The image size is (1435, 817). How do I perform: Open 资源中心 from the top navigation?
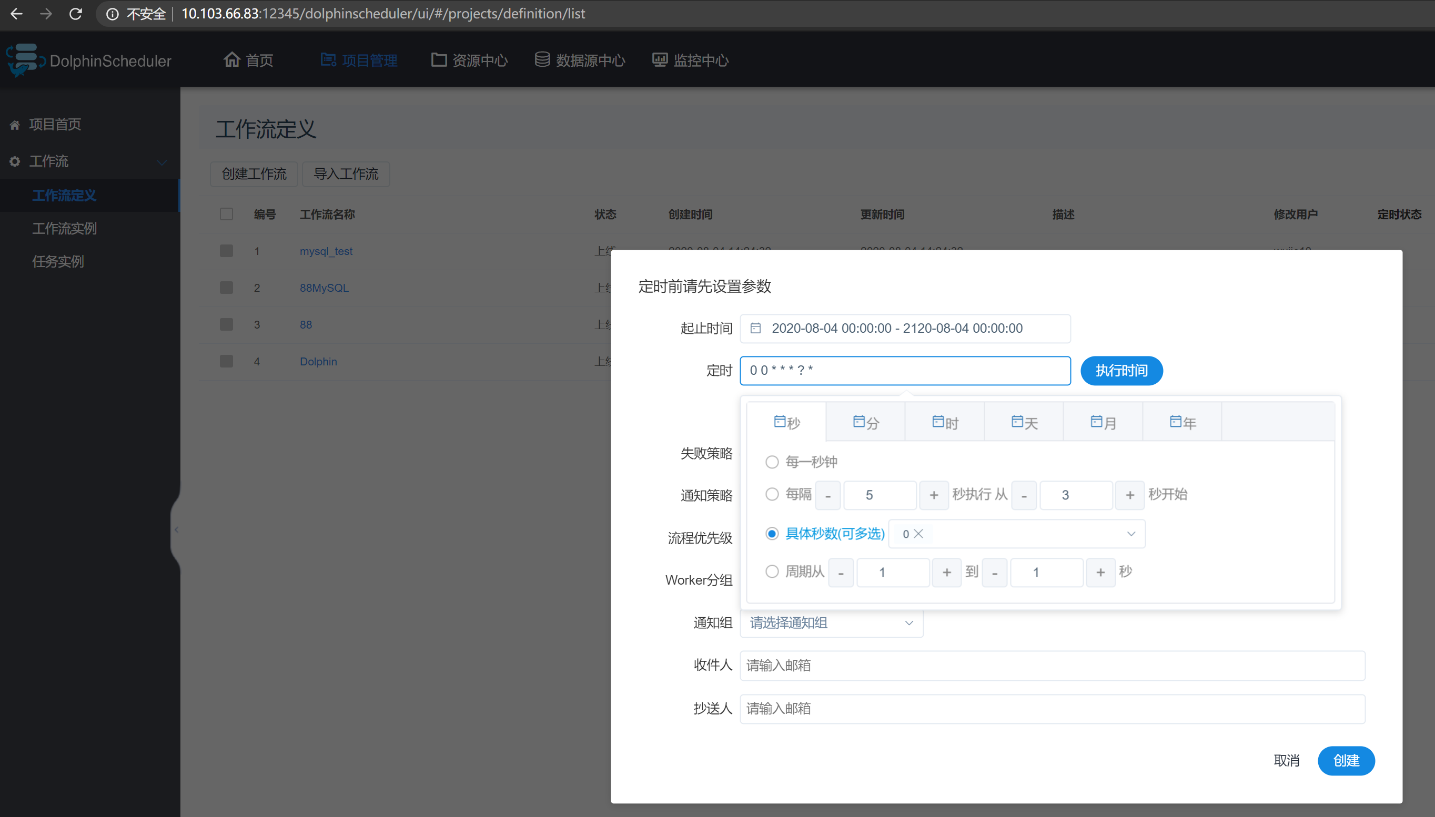click(x=480, y=60)
